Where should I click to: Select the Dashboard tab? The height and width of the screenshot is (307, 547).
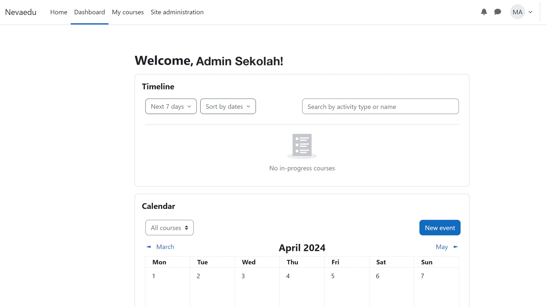(89, 12)
